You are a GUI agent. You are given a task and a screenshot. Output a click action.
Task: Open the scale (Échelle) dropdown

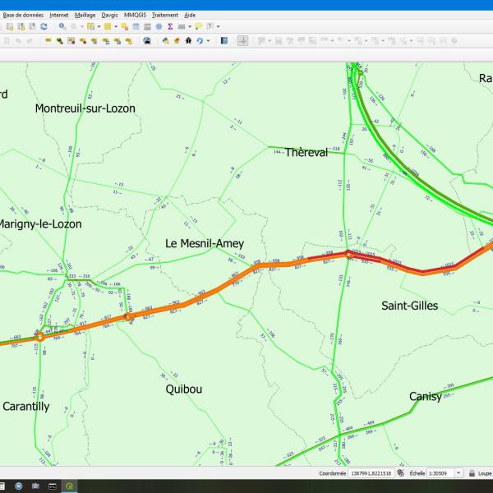pyautogui.click(x=458, y=473)
